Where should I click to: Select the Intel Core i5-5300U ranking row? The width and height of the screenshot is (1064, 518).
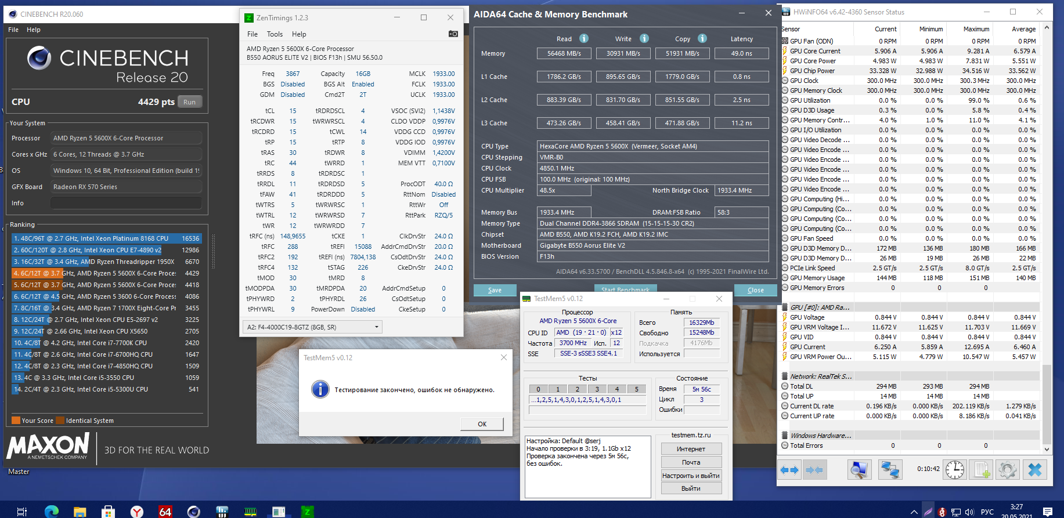(x=106, y=389)
